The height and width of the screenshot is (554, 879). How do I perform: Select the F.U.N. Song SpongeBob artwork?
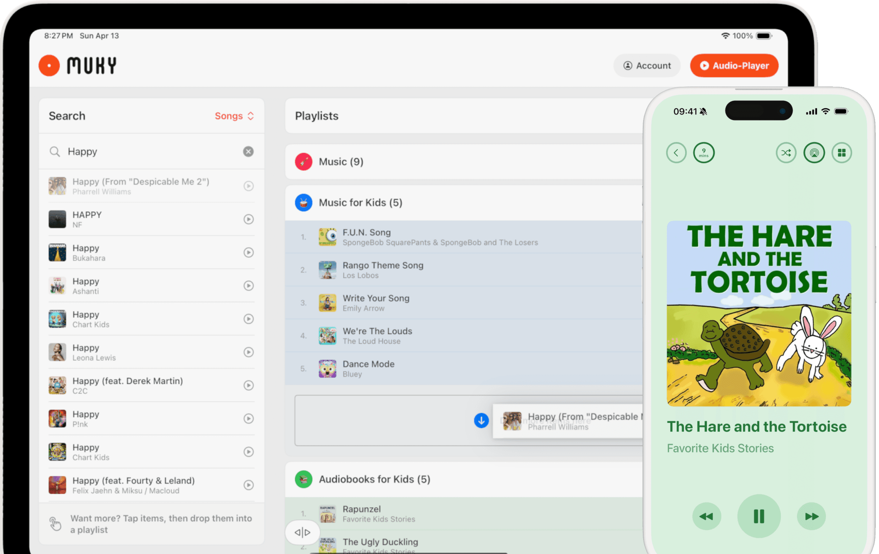(327, 237)
